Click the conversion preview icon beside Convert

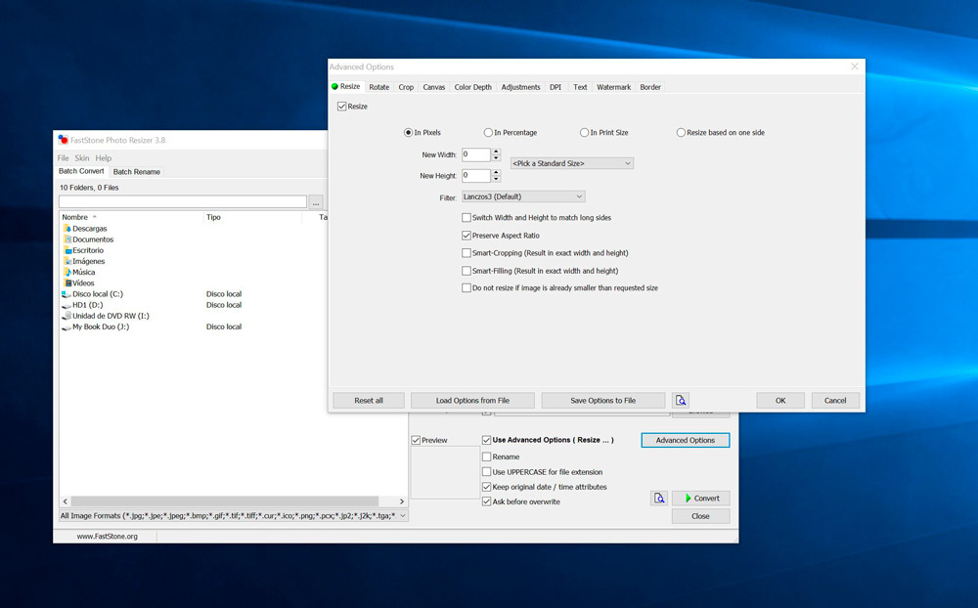pyautogui.click(x=659, y=498)
